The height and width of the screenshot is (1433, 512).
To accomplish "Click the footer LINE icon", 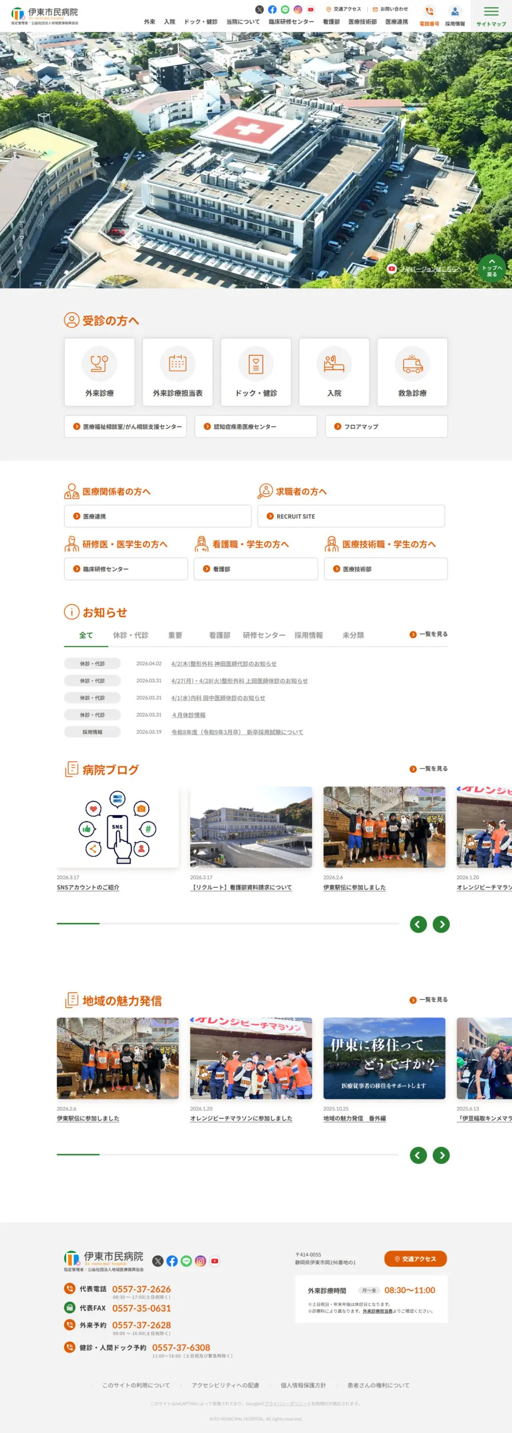I will coord(186,1261).
